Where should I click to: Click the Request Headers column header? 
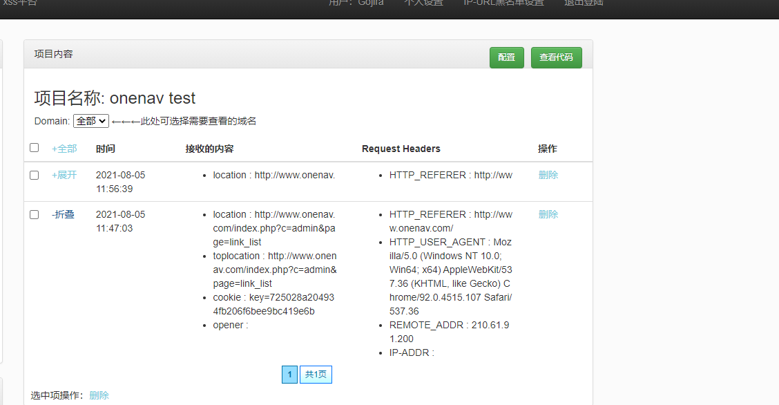pos(401,149)
